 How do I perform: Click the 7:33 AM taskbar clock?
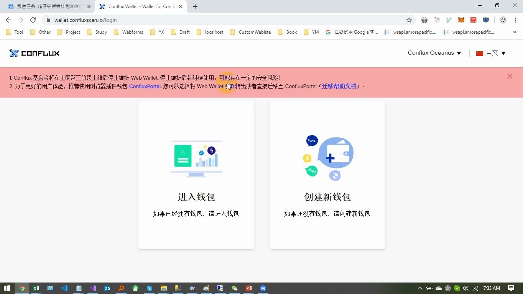click(492, 288)
